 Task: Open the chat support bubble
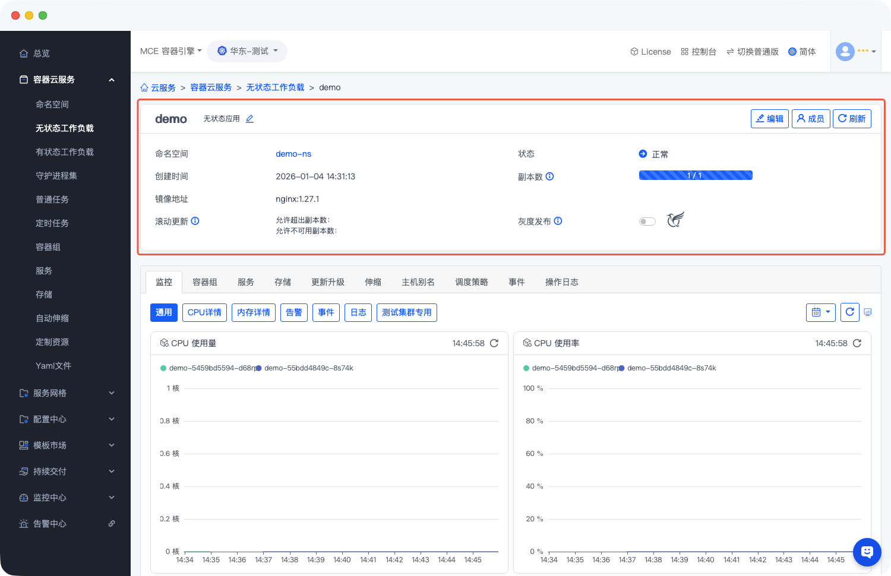point(867,552)
